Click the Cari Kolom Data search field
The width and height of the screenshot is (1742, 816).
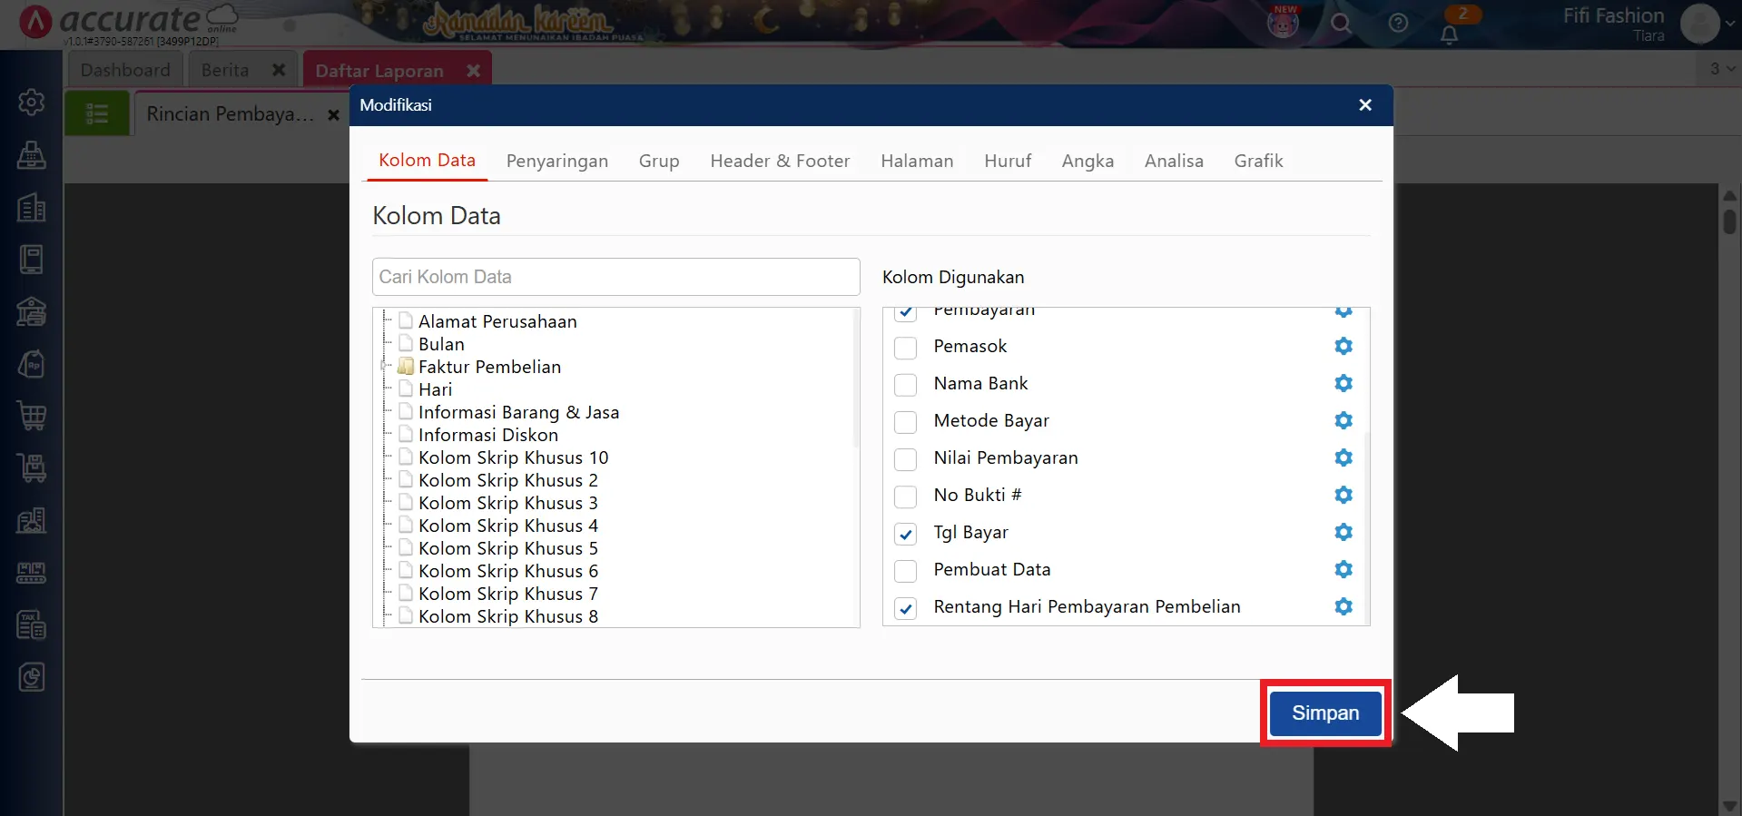click(615, 277)
